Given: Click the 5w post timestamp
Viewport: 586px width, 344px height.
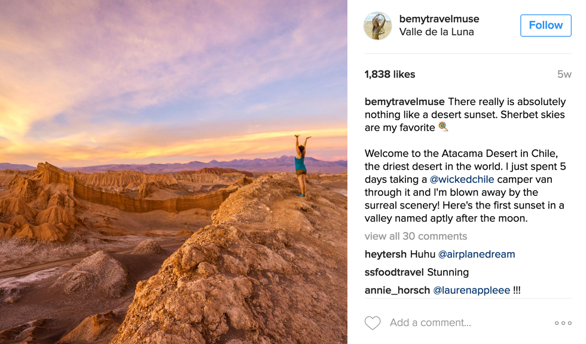Looking at the screenshot, I should pyautogui.click(x=564, y=75).
